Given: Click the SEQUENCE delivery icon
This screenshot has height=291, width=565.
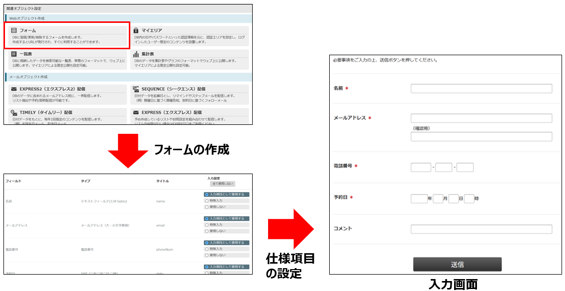Looking at the screenshot, I should [136, 89].
